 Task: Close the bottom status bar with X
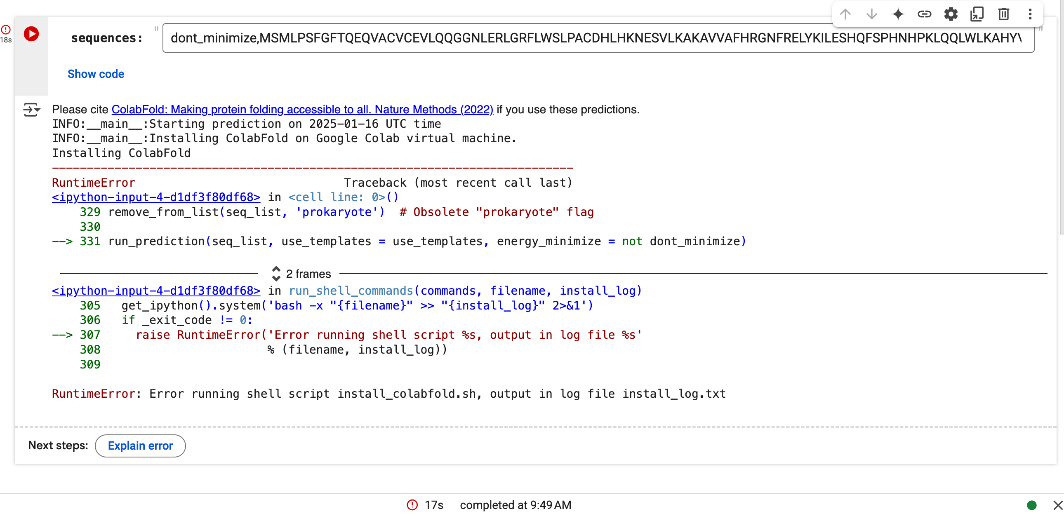(1057, 505)
